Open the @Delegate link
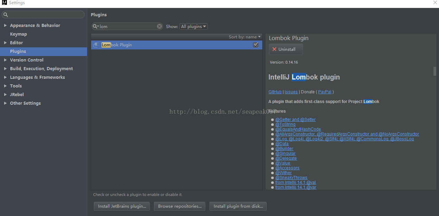Image resolution: width=439 pixels, height=216 pixels. 286,158
